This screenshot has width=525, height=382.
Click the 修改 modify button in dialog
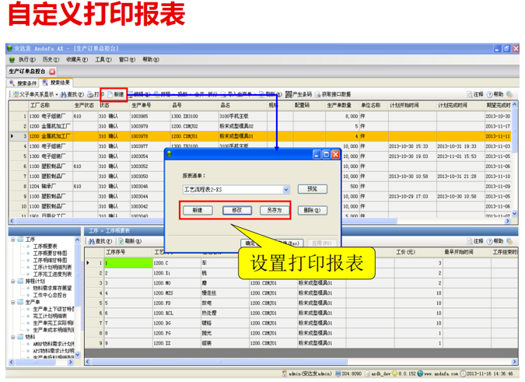click(237, 210)
